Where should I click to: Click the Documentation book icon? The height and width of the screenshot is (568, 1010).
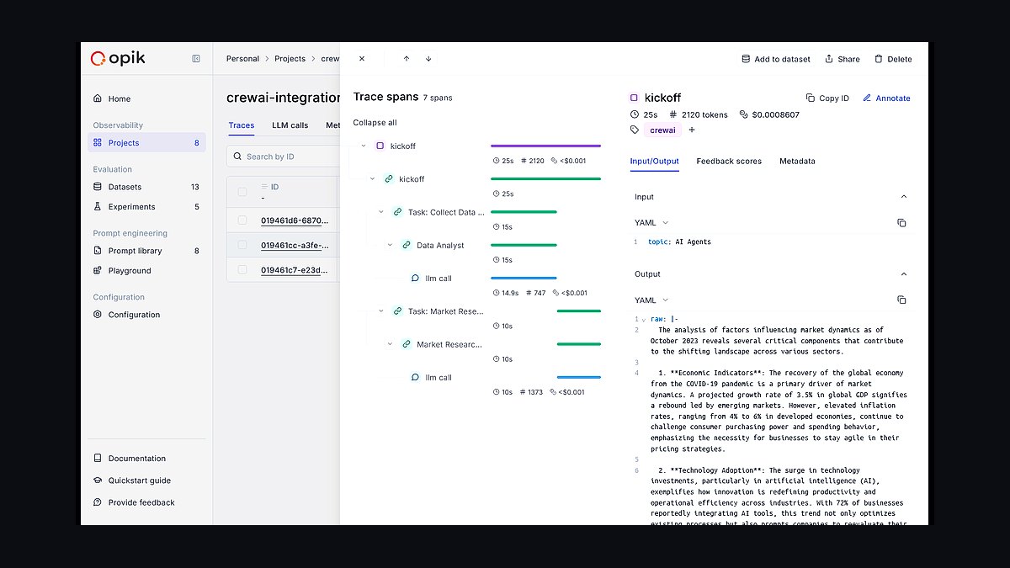[x=98, y=459]
